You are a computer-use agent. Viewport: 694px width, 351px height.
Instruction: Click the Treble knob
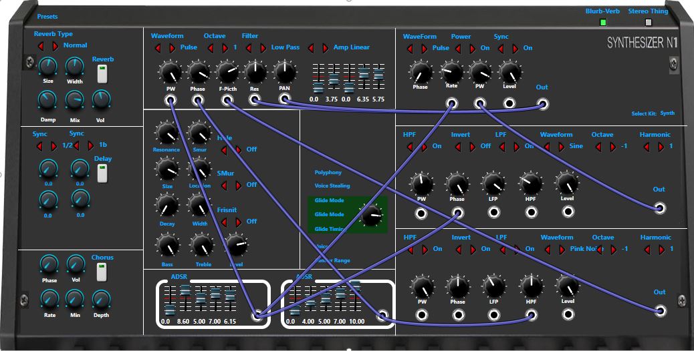click(x=201, y=246)
